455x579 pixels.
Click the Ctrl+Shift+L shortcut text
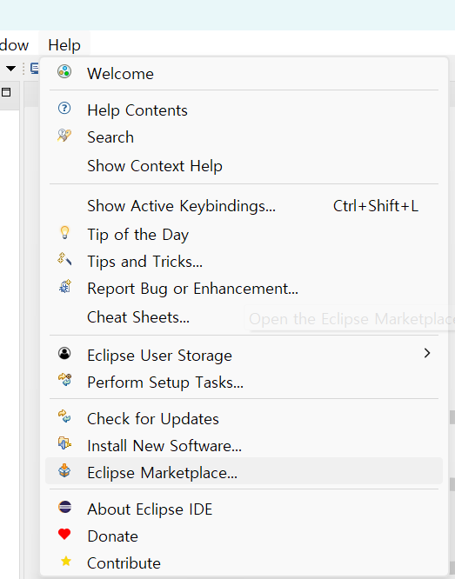click(376, 206)
